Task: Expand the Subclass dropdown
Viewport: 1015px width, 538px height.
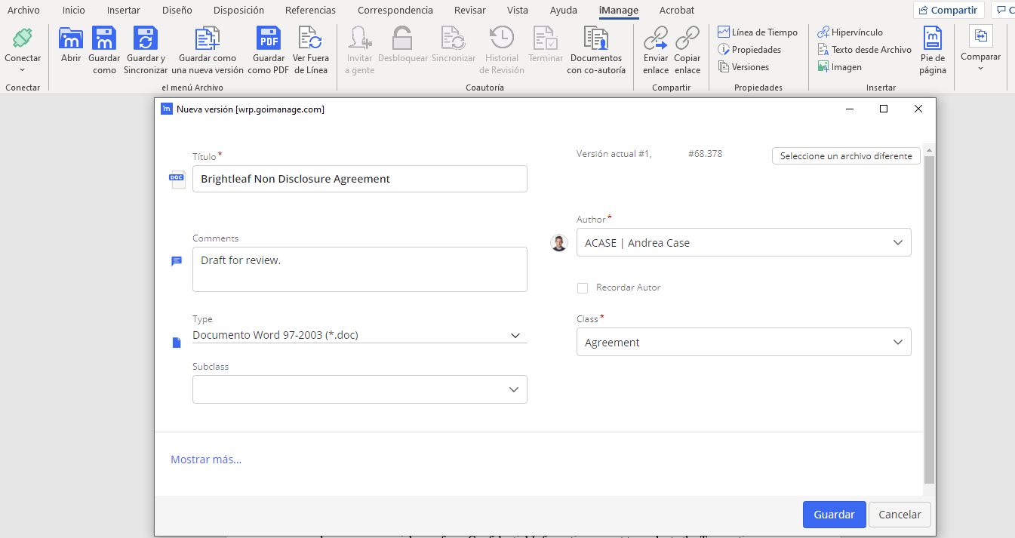Action: [513, 390]
